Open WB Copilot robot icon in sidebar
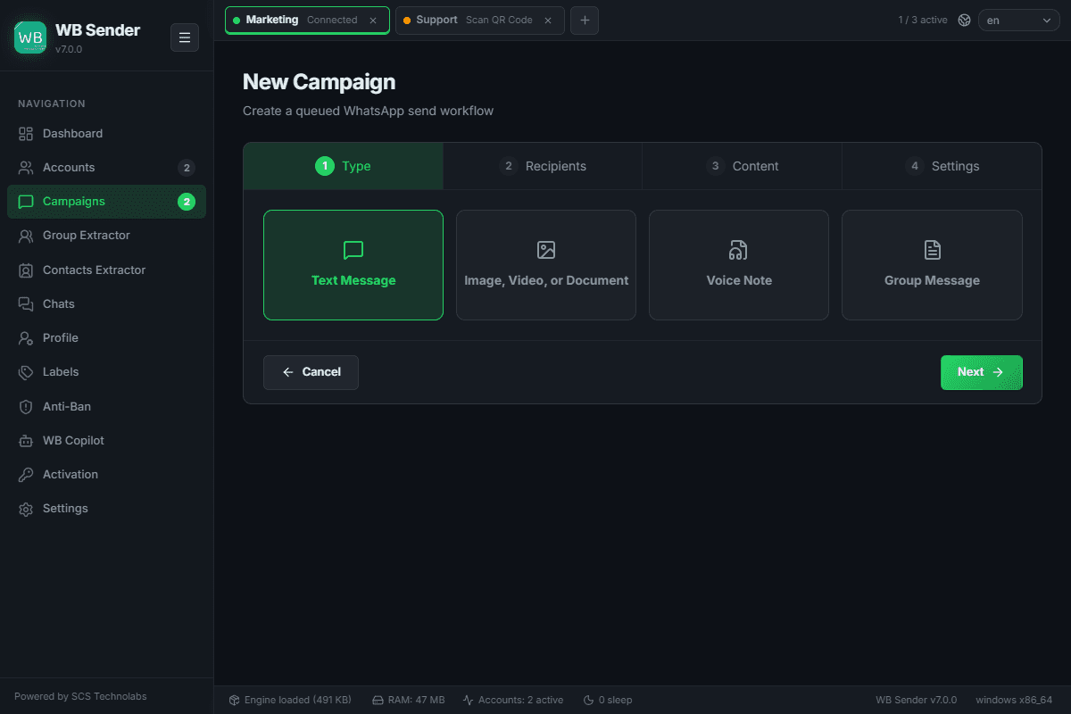 26,440
